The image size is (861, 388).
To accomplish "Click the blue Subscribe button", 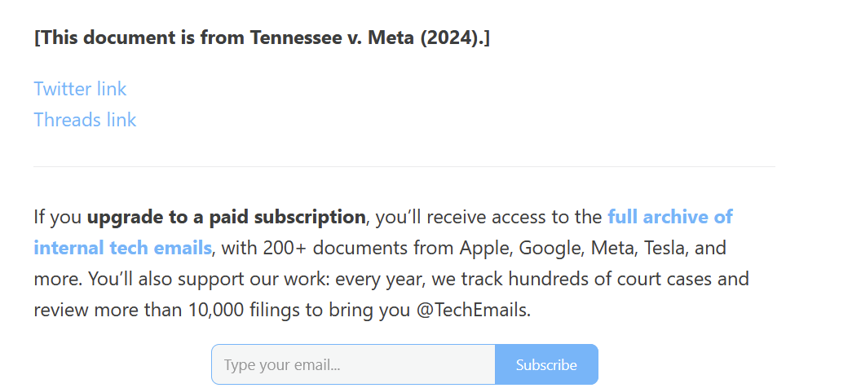I will click(546, 364).
